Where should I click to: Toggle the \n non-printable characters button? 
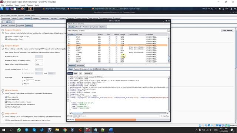click(x=81, y=73)
